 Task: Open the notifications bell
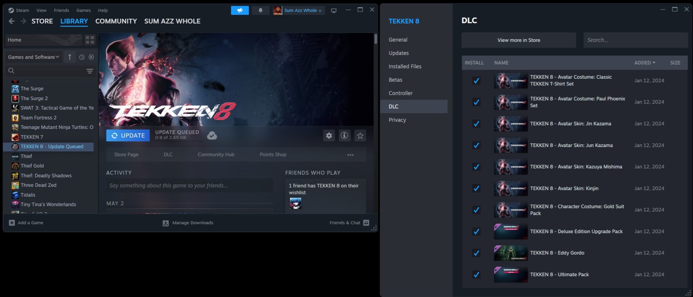(x=261, y=10)
